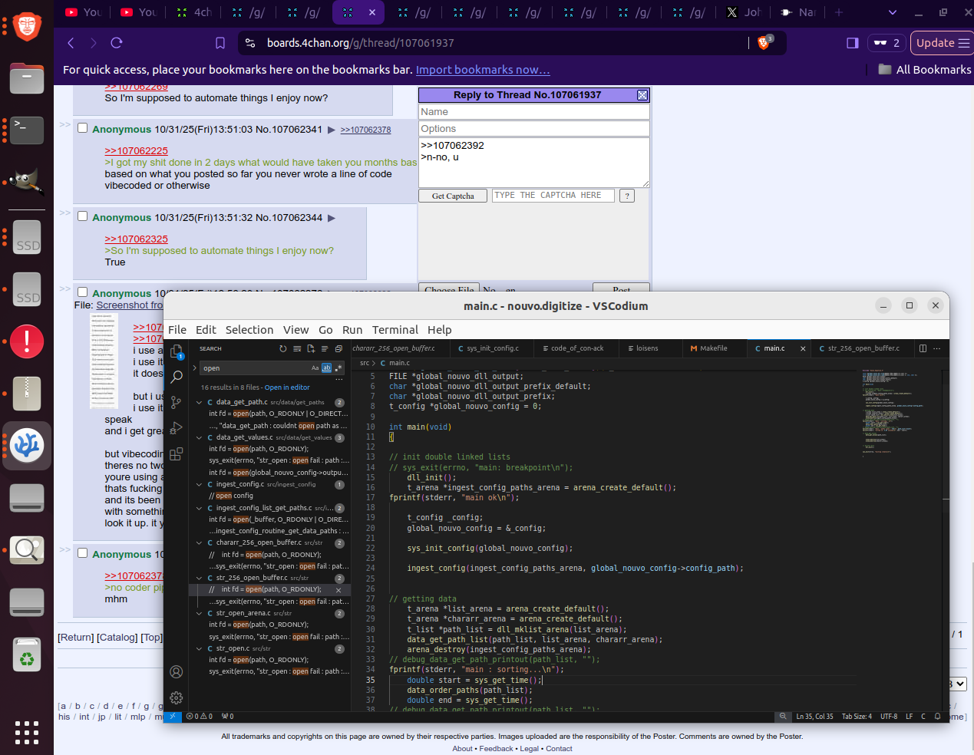Open the Terminal menu in VSCodium
Image resolution: width=974 pixels, height=755 pixels.
click(395, 330)
